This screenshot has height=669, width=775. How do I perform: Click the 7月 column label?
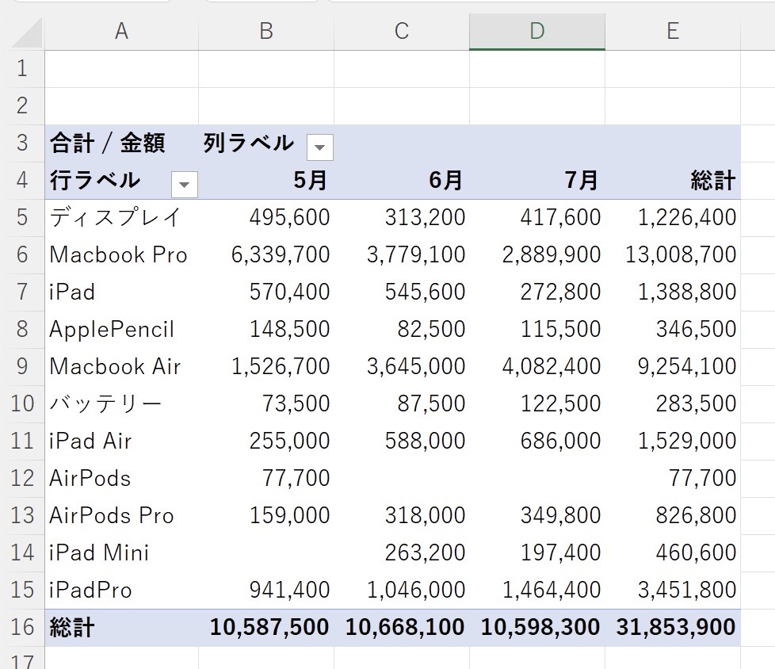(536, 181)
